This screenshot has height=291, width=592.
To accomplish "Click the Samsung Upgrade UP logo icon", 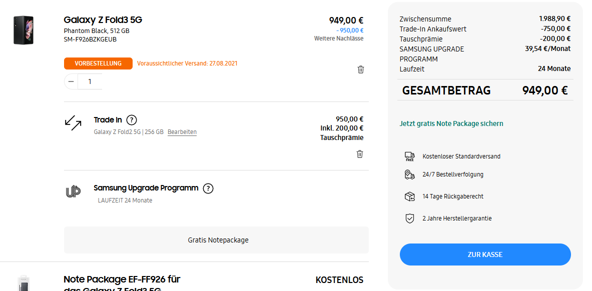I will coord(73,191).
